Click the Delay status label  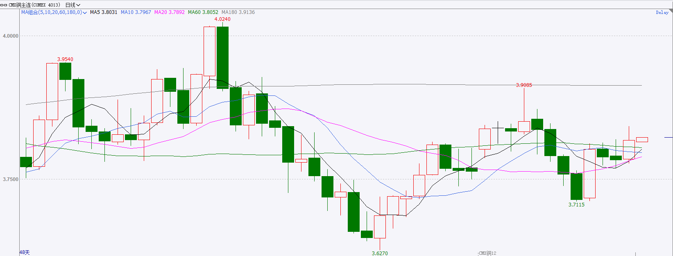pos(662,12)
